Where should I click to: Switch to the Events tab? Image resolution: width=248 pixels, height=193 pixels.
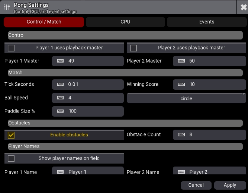click(x=206, y=22)
